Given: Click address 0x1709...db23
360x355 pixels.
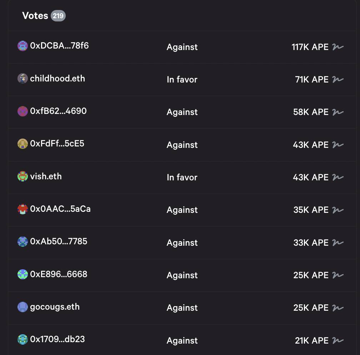Looking at the screenshot, I should [x=57, y=339].
